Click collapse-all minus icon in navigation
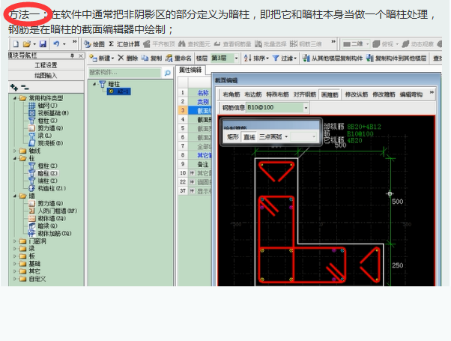Viewport: 451px width, 341px height. 25,87
